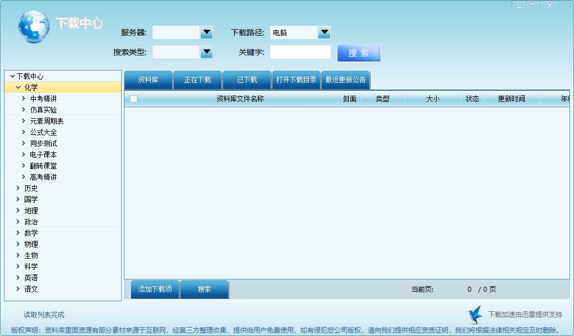This screenshot has width=574, height=336.
Task: Open the 下载路径 dropdown arrow
Action: point(325,32)
